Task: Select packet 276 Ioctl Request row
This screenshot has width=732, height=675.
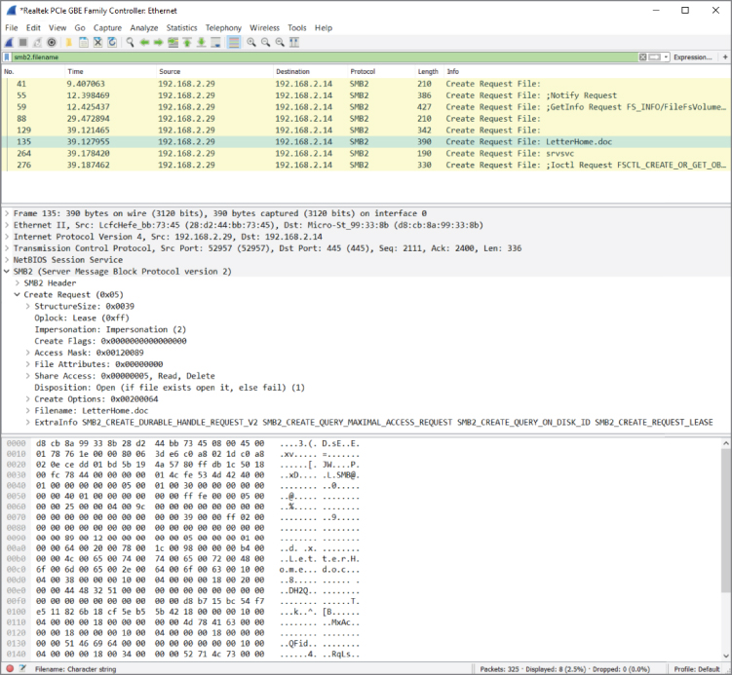Action: (366, 166)
